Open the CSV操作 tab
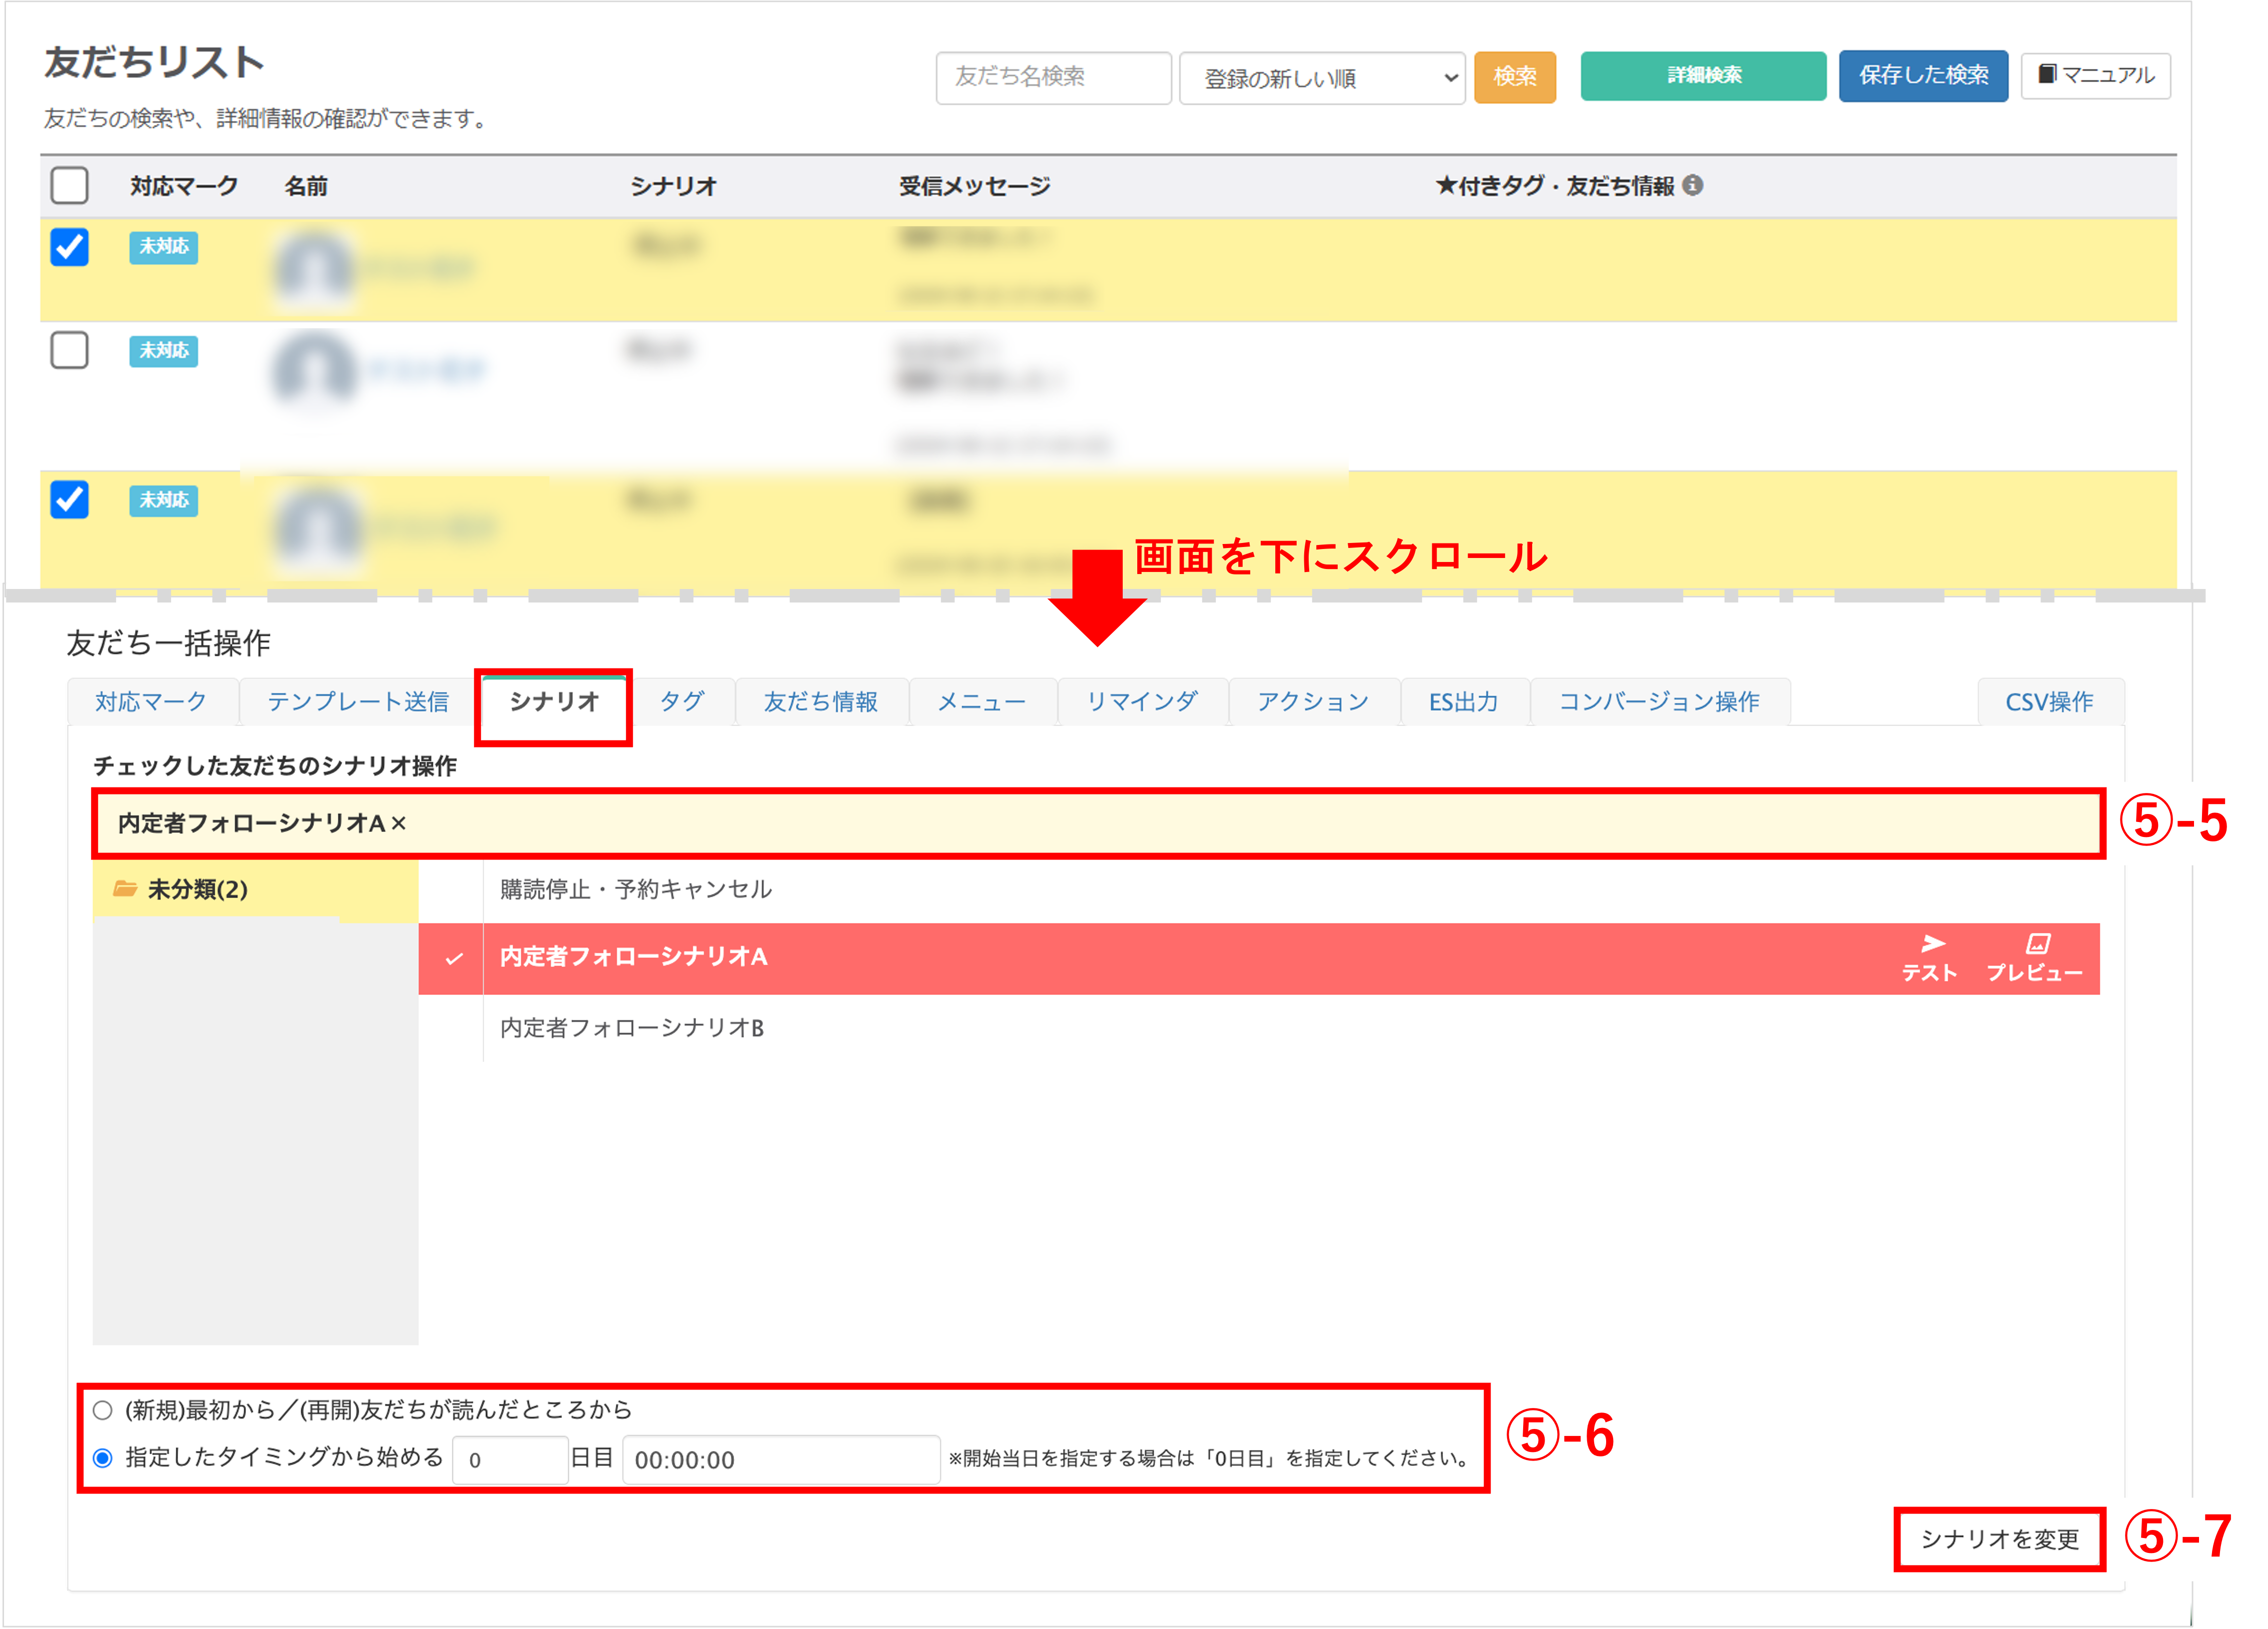Screen dimensions: 2268x1629 (2049, 701)
